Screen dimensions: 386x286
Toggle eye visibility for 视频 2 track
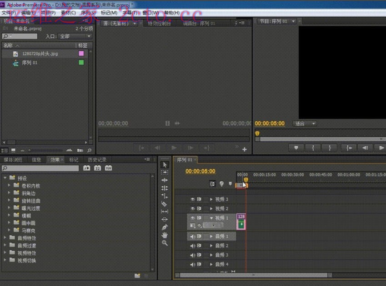[x=192, y=209]
